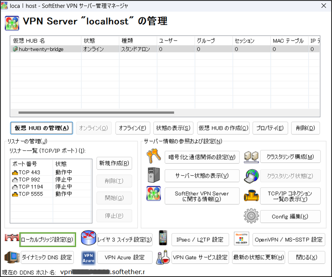
Task: Click the ユーザー column header
Action: click(x=176, y=41)
